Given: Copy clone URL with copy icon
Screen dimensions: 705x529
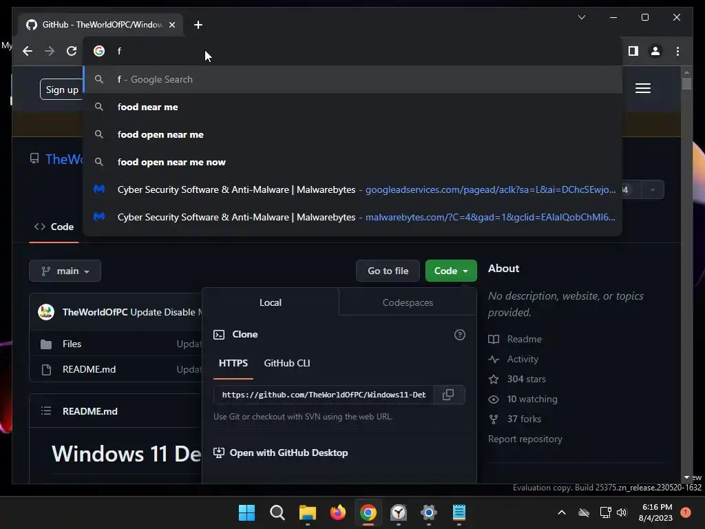Looking at the screenshot, I should [448, 395].
